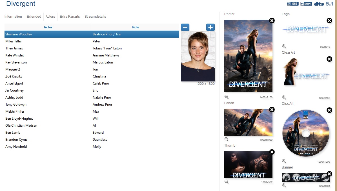337x191 pixels.
Task: Open the Banner thumbnail
Action: [x=306, y=178]
